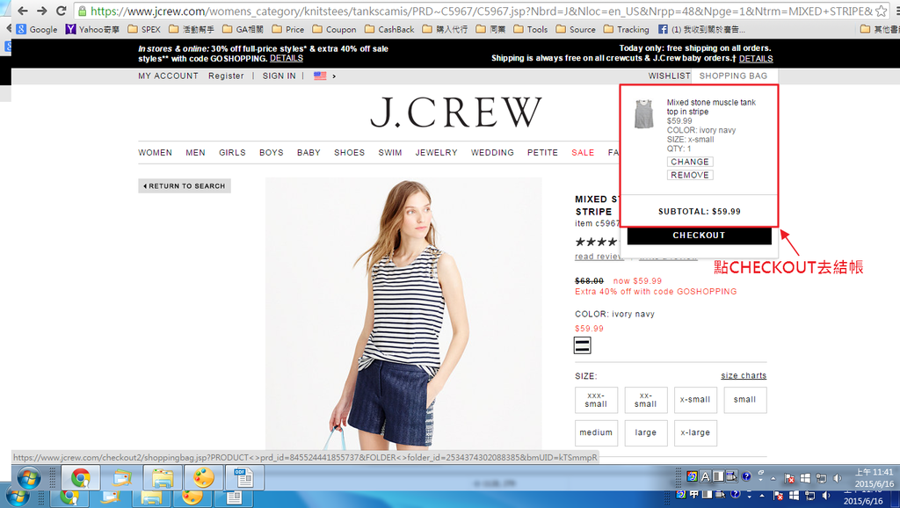Click Chrome icon in the taskbar
Screen dimensions: 900x508
pos(80,477)
